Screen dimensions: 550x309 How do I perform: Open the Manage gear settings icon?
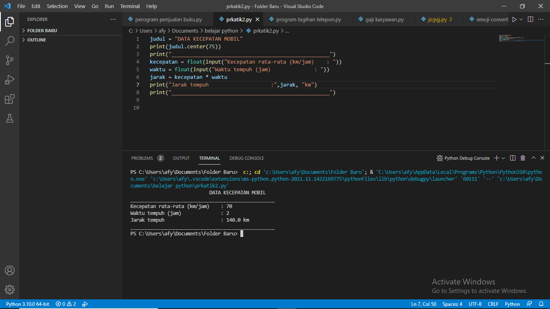coord(10,290)
